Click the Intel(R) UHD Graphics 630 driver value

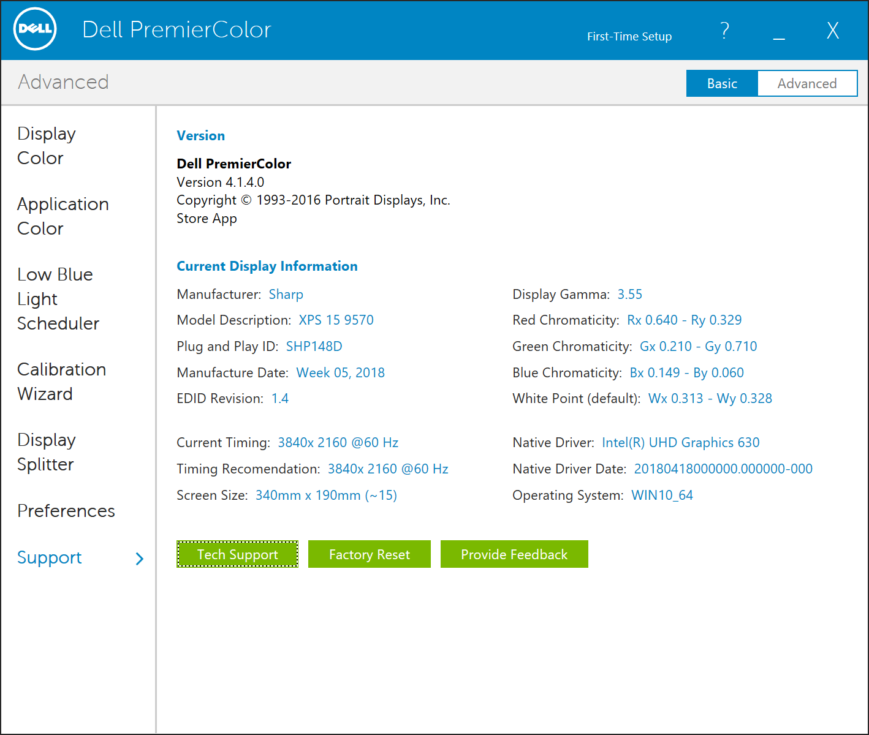680,443
